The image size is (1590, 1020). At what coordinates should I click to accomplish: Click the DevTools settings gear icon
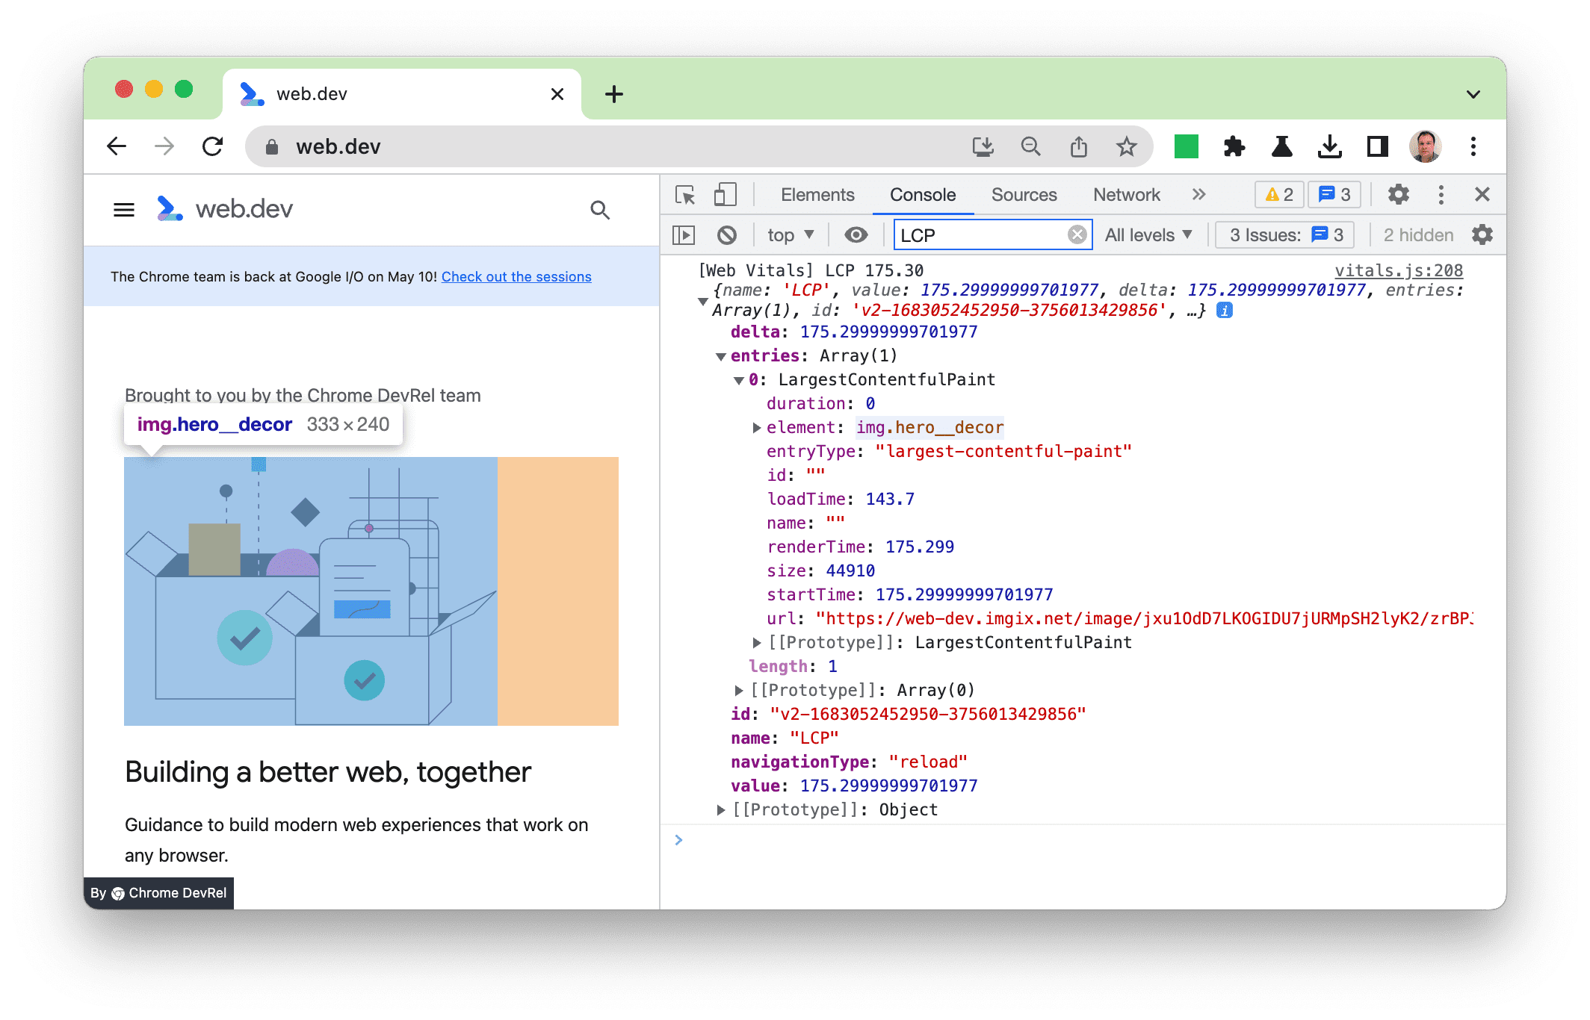(x=1398, y=193)
